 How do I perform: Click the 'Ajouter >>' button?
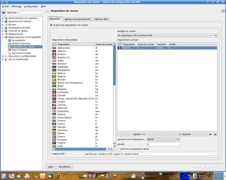pyautogui.click(x=139, y=134)
